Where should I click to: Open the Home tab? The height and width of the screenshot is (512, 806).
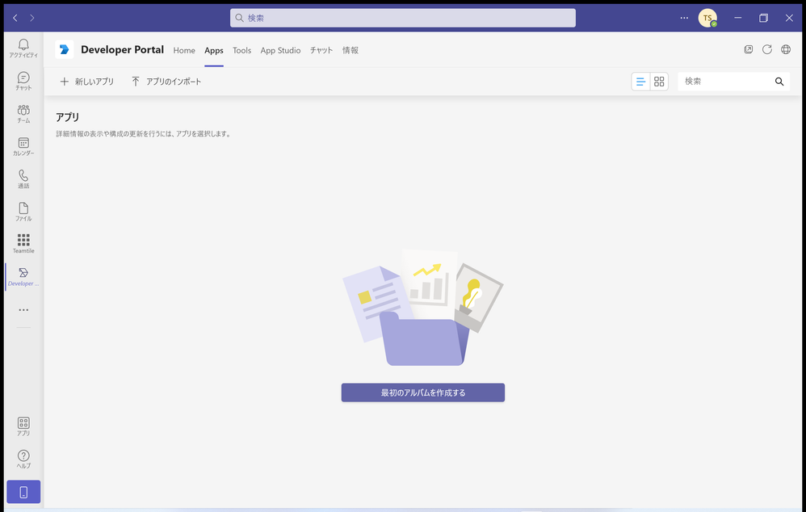(184, 50)
